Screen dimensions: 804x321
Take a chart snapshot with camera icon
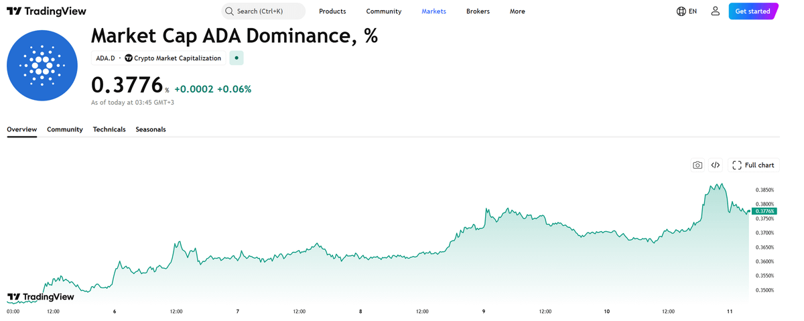[697, 165]
